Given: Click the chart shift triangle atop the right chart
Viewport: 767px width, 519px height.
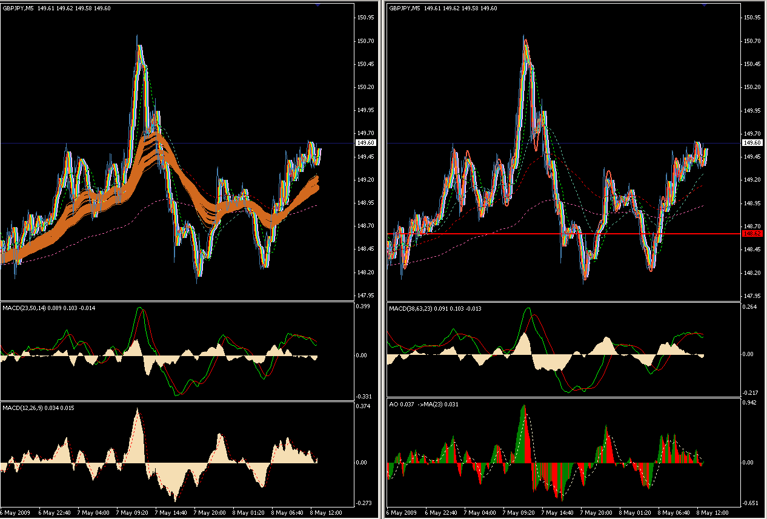Looking at the screenshot, I should (705, 4).
